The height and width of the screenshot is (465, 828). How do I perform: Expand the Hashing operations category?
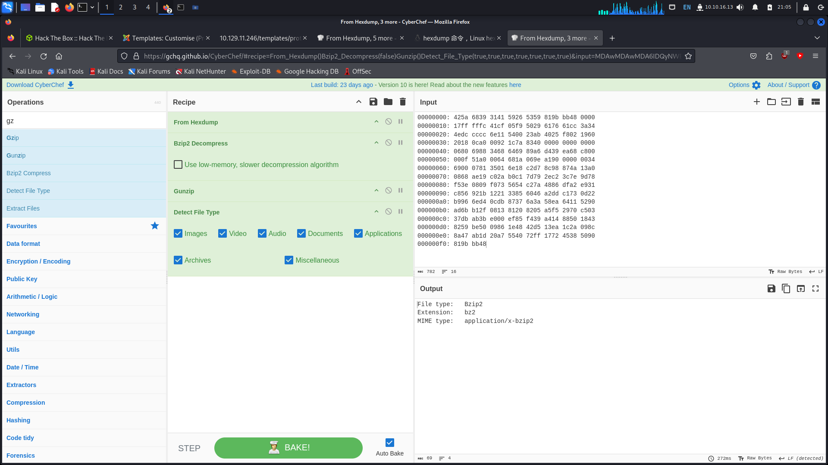[84, 420]
